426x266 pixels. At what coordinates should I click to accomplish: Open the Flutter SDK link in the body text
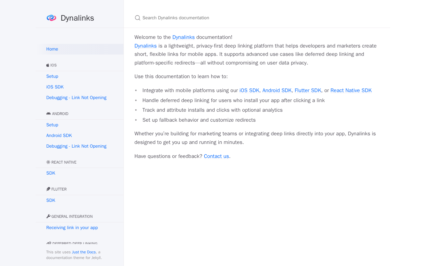[308, 90]
